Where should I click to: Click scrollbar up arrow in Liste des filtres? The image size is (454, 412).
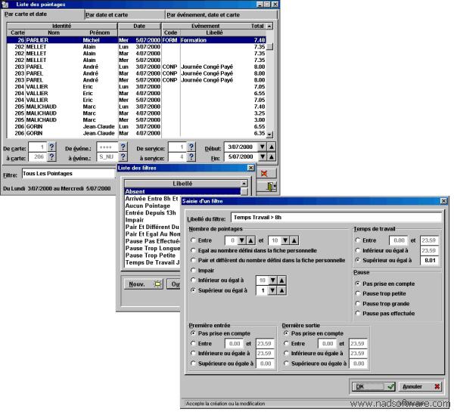[244, 184]
